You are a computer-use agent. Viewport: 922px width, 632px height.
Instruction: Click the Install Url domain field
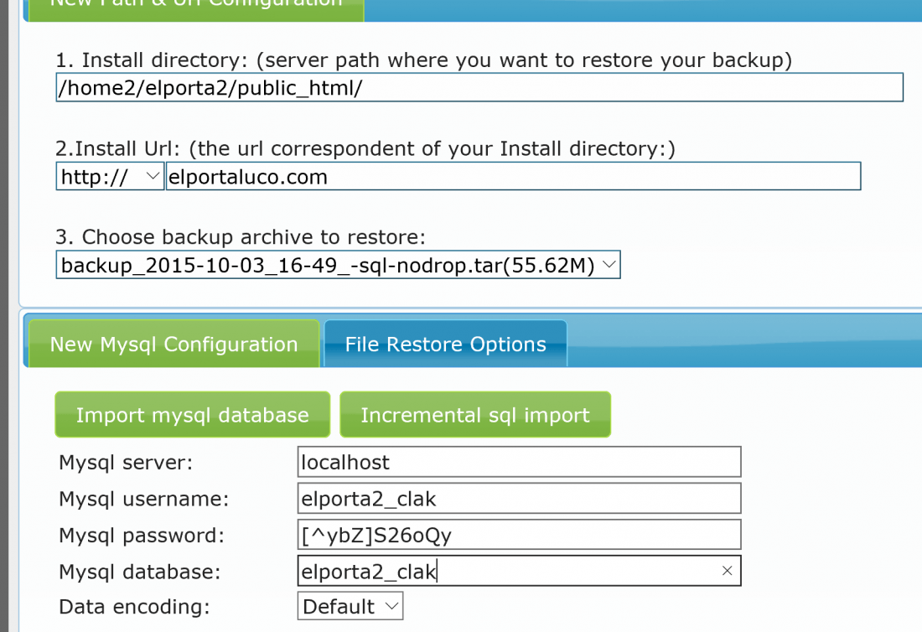pyautogui.click(x=513, y=176)
